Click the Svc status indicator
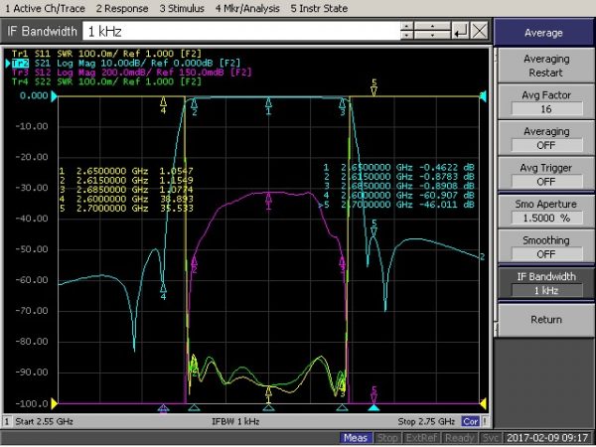This screenshot has height=447, width=596. pos(491,438)
